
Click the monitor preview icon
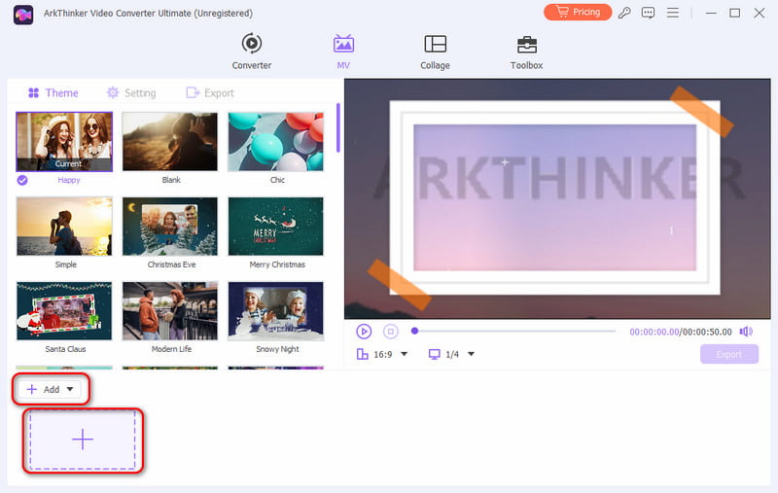[434, 354]
